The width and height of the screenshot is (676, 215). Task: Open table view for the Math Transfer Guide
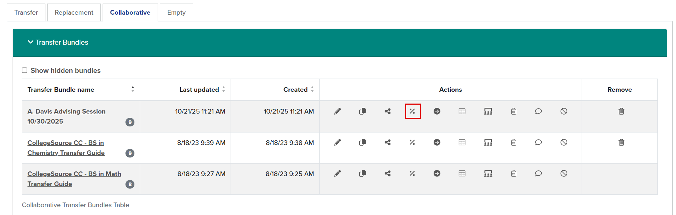[x=462, y=174]
